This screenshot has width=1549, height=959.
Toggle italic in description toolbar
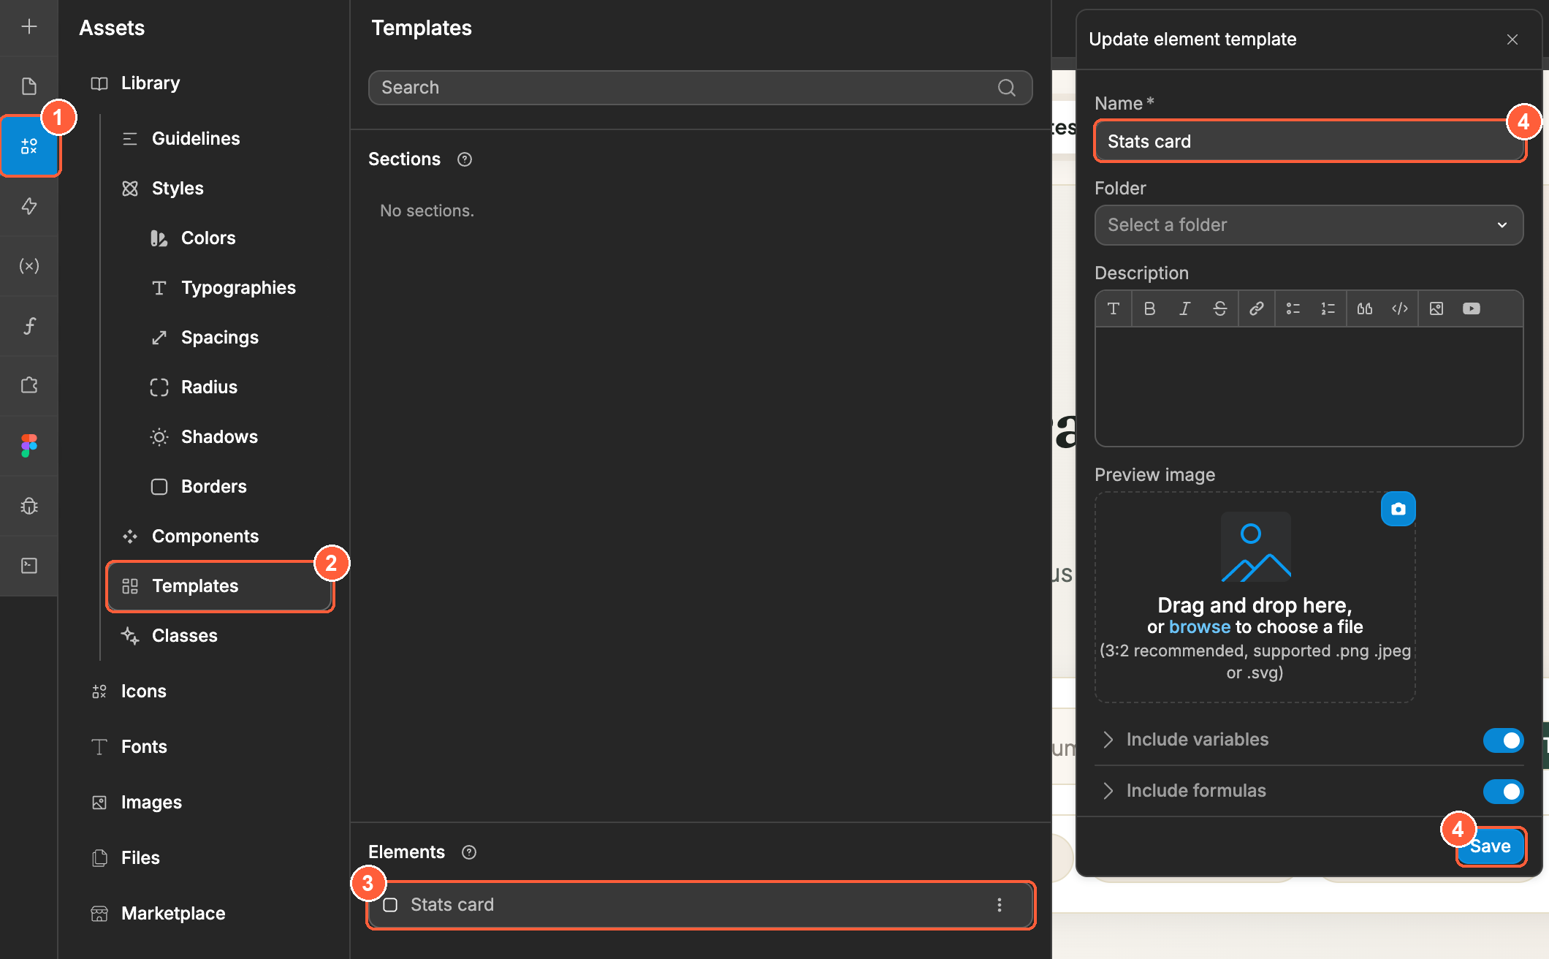tap(1184, 308)
